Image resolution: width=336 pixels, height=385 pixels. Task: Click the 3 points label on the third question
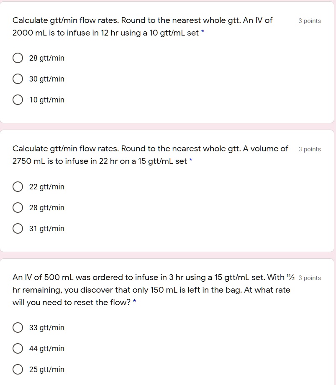coord(310,278)
